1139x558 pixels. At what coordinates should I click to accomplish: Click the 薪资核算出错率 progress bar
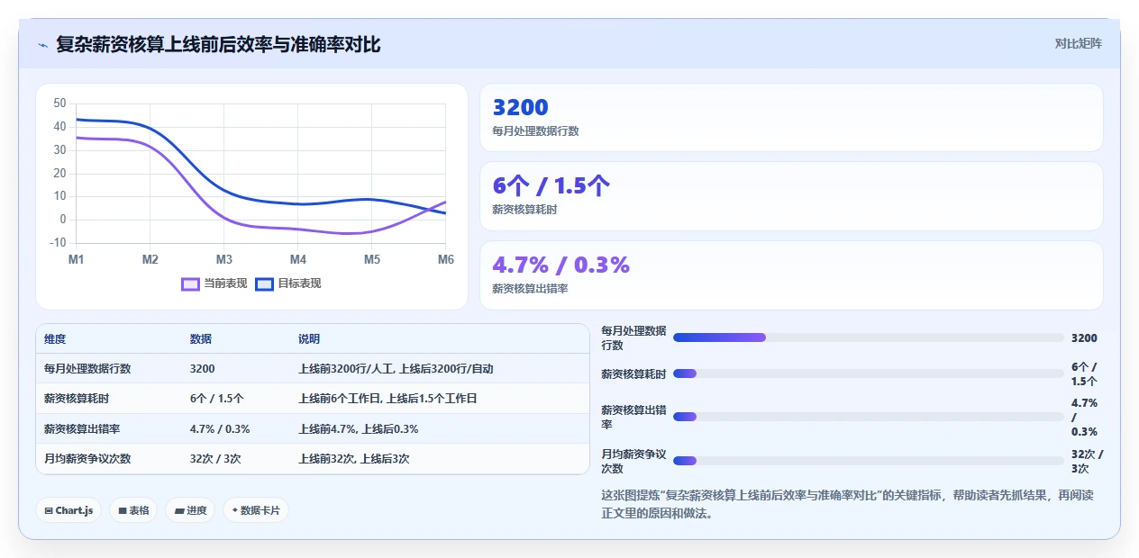(869, 417)
